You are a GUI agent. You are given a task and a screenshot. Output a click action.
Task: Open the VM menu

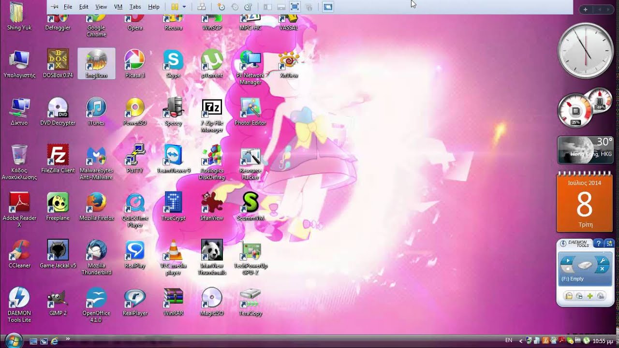[118, 7]
